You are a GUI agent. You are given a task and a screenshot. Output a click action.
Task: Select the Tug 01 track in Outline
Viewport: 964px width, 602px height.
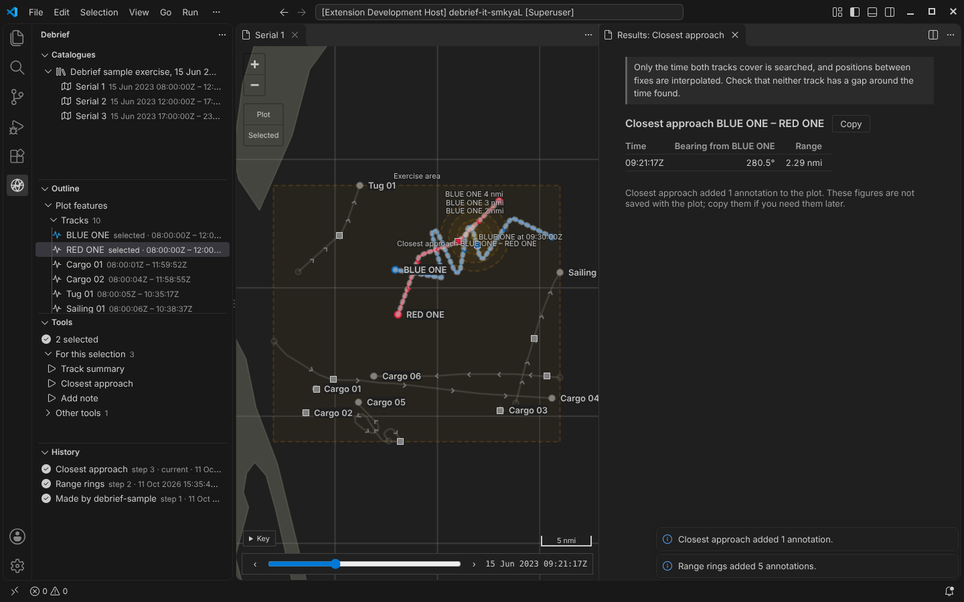[131, 294]
